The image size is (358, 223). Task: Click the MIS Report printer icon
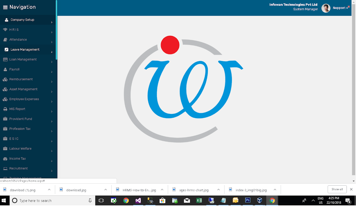click(x=5, y=109)
